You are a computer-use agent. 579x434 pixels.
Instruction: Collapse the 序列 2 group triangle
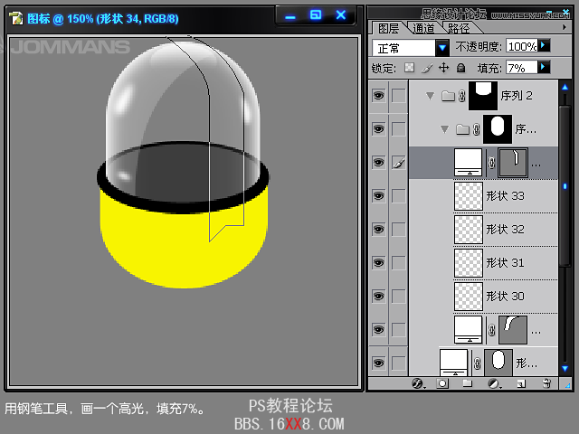coord(430,96)
